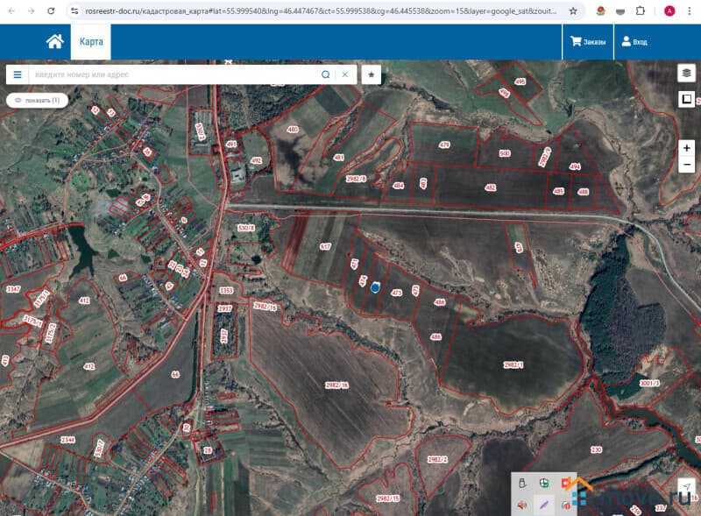
Task: Open the map layers selector
Action: point(687,74)
